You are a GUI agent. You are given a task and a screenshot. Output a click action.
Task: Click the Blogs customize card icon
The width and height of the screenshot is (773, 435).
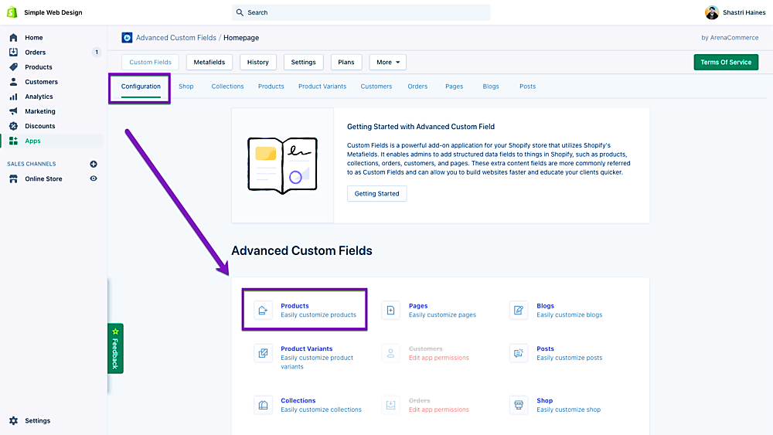click(x=519, y=311)
